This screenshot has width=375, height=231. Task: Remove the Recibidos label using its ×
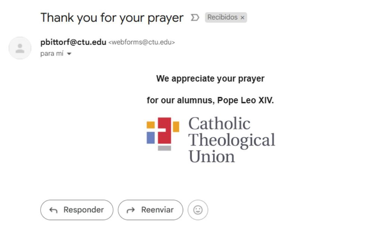[243, 18]
